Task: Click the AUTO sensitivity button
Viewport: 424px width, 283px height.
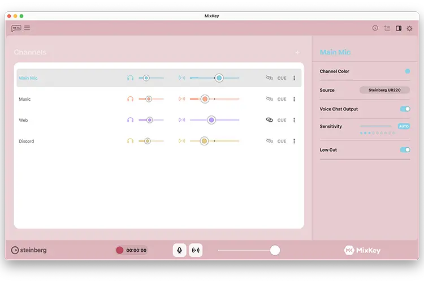Action: click(x=404, y=126)
